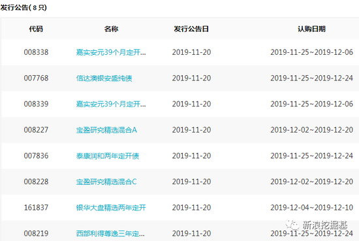Viewport: 359px width, 241px height.
Task: Open the 银华大盘精选两年定开 fund link
Action: (x=111, y=208)
